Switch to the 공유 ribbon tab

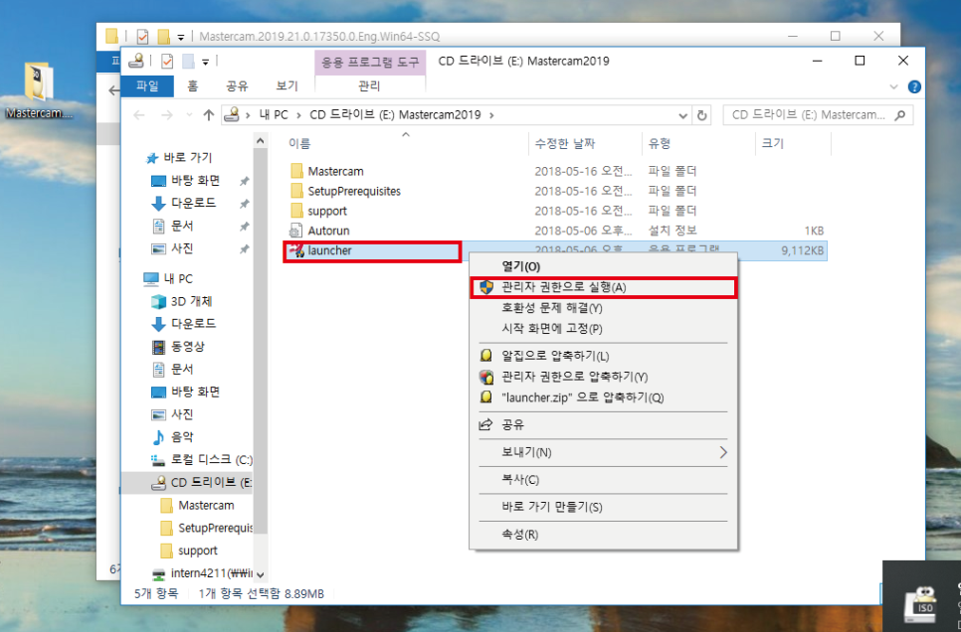point(237,86)
